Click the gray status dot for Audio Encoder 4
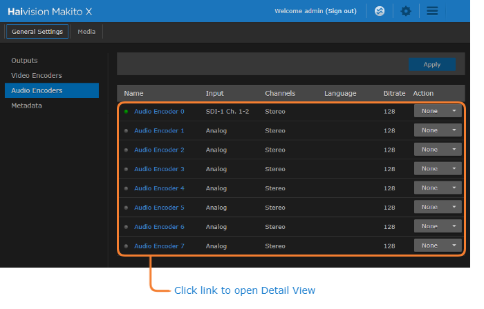The image size is (484, 309). tap(126, 188)
